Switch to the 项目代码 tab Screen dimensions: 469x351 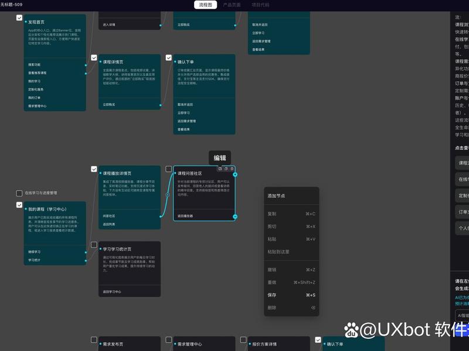coord(260,5)
